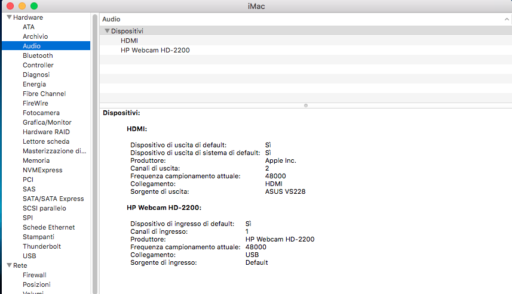Image resolution: width=512 pixels, height=294 pixels.
Task: Click the Canali di ingresso: label
Action: click(159, 232)
